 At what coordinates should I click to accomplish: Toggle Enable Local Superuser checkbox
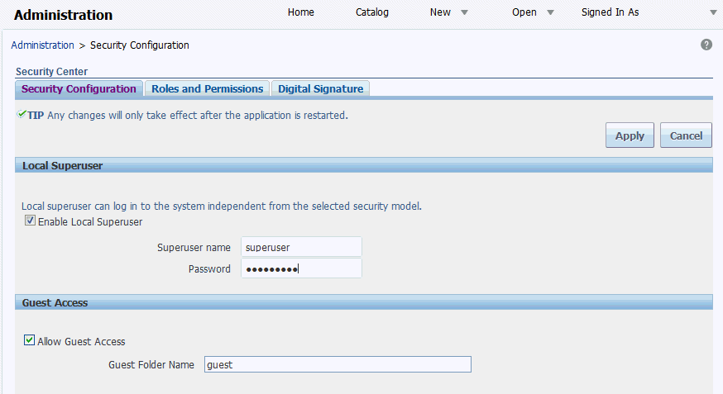tap(31, 221)
